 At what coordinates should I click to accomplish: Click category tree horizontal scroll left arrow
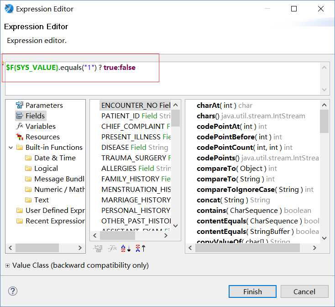coord(10,248)
